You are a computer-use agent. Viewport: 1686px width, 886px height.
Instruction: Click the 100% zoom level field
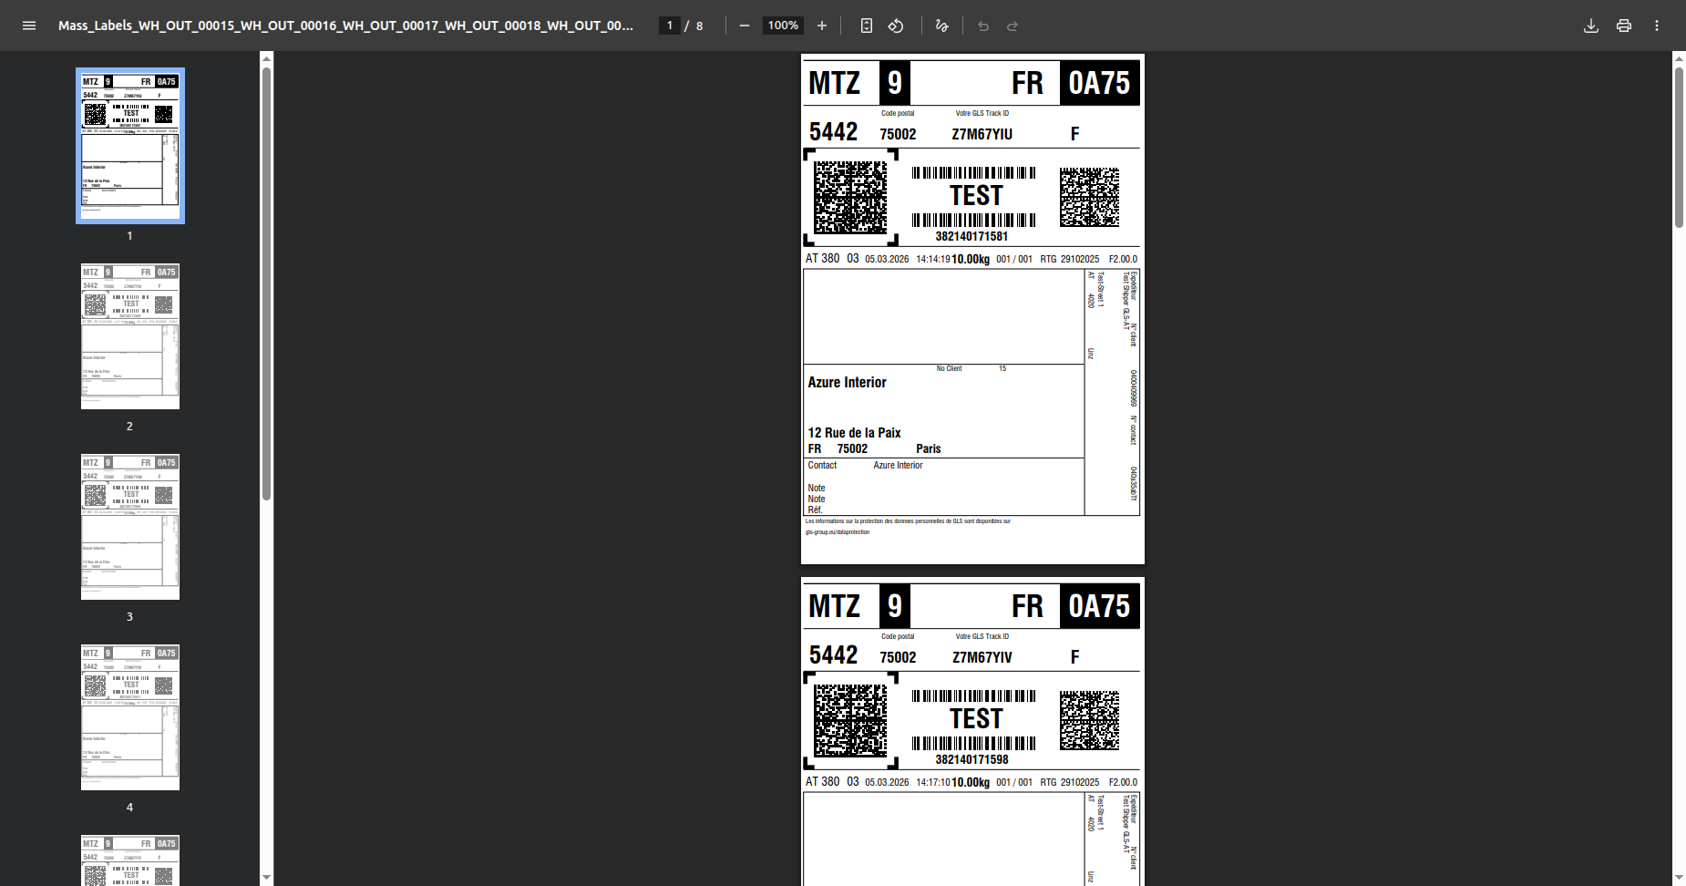tap(783, 26)
